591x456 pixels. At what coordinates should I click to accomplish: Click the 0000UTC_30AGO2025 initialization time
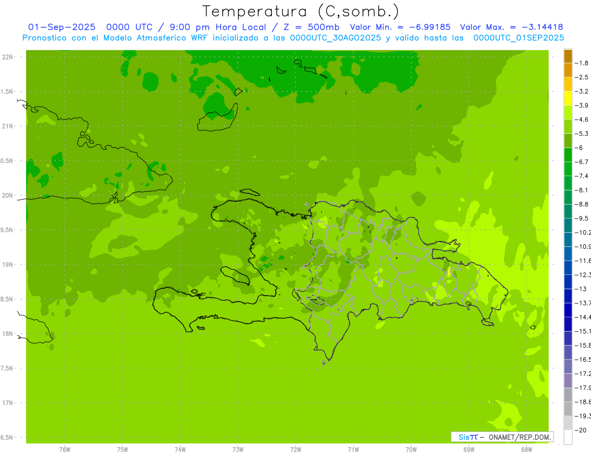[335, 37]
